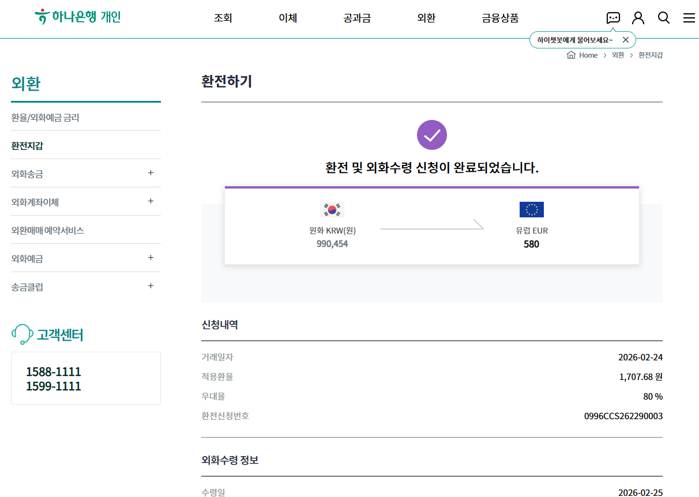699x497 pixels.
Task: Close the 하이챗봇 tooltip bubble
Action: 626,40
